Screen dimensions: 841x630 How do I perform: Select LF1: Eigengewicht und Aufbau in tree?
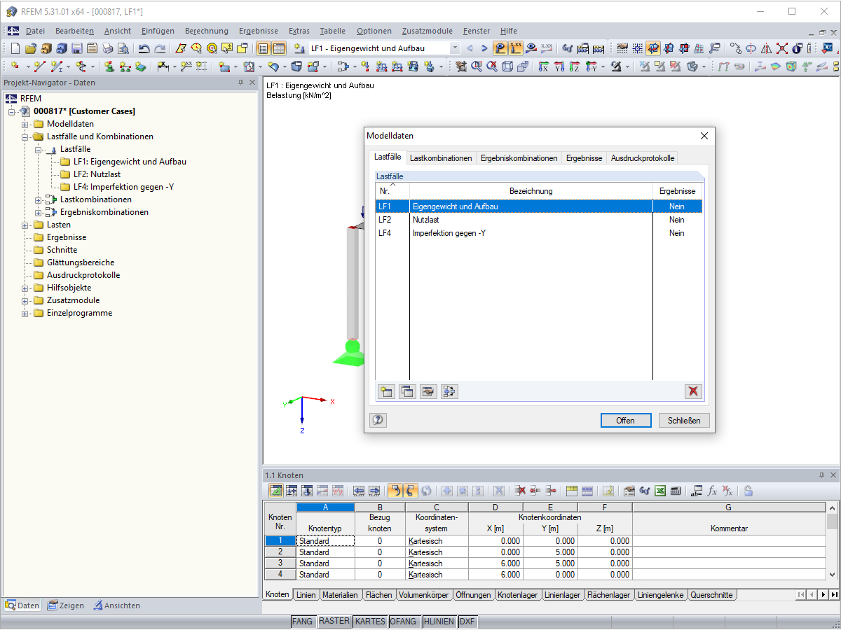[x=130, y=162]
